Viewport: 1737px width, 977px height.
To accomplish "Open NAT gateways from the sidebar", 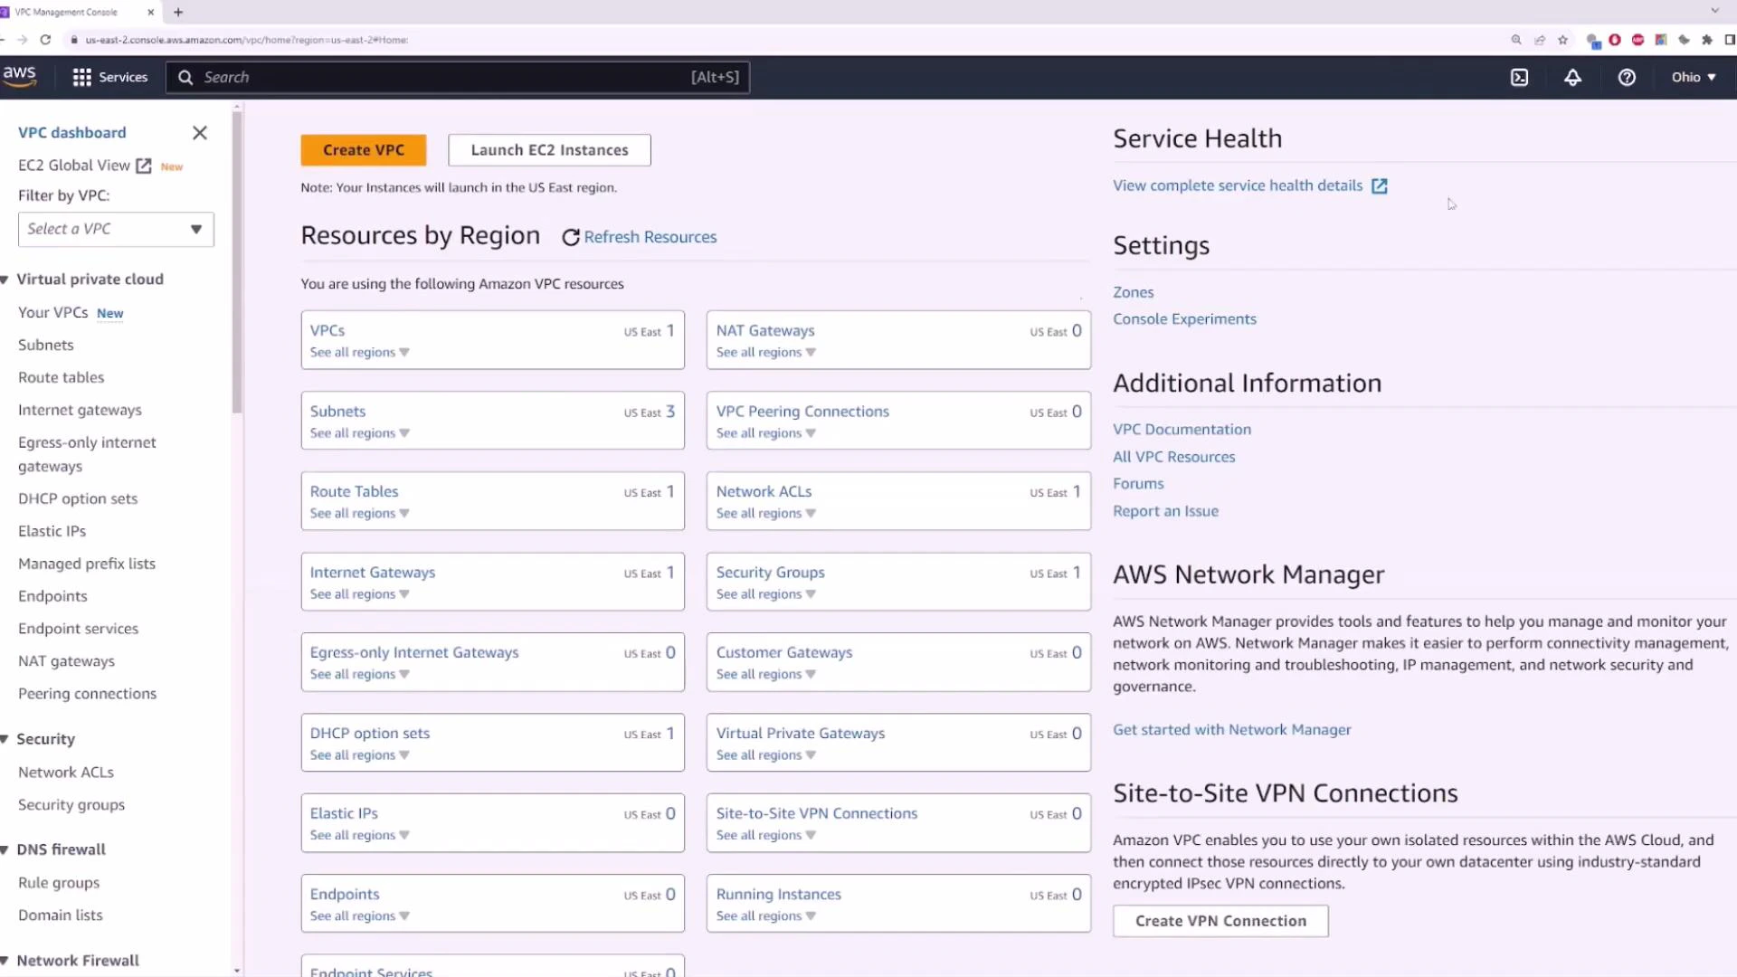I will [x=66, y=660].
